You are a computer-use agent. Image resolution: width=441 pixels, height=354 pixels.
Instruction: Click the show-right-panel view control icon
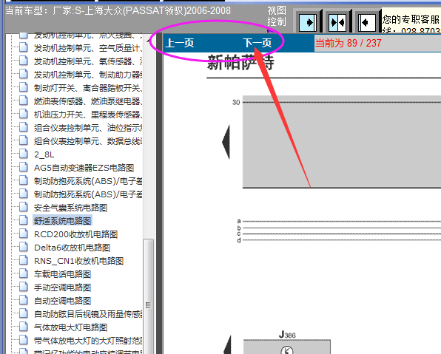tap(308, 22)
